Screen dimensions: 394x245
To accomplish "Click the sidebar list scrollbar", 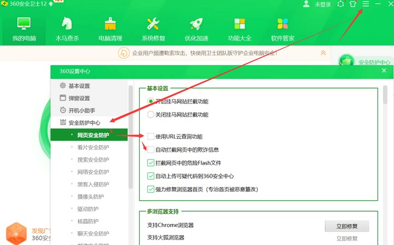I will [130, 137].
